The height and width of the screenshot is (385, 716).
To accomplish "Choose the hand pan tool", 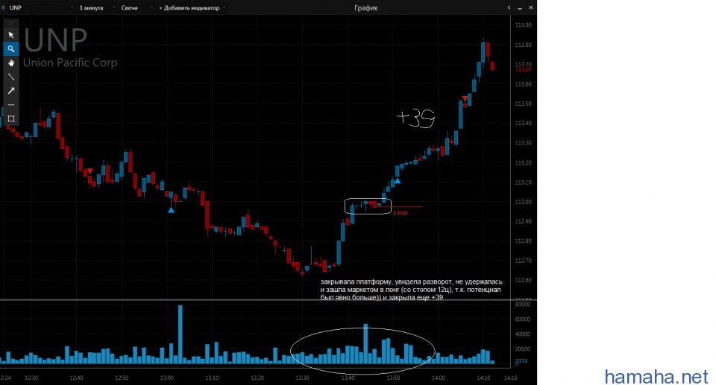I will pos(11,63).
